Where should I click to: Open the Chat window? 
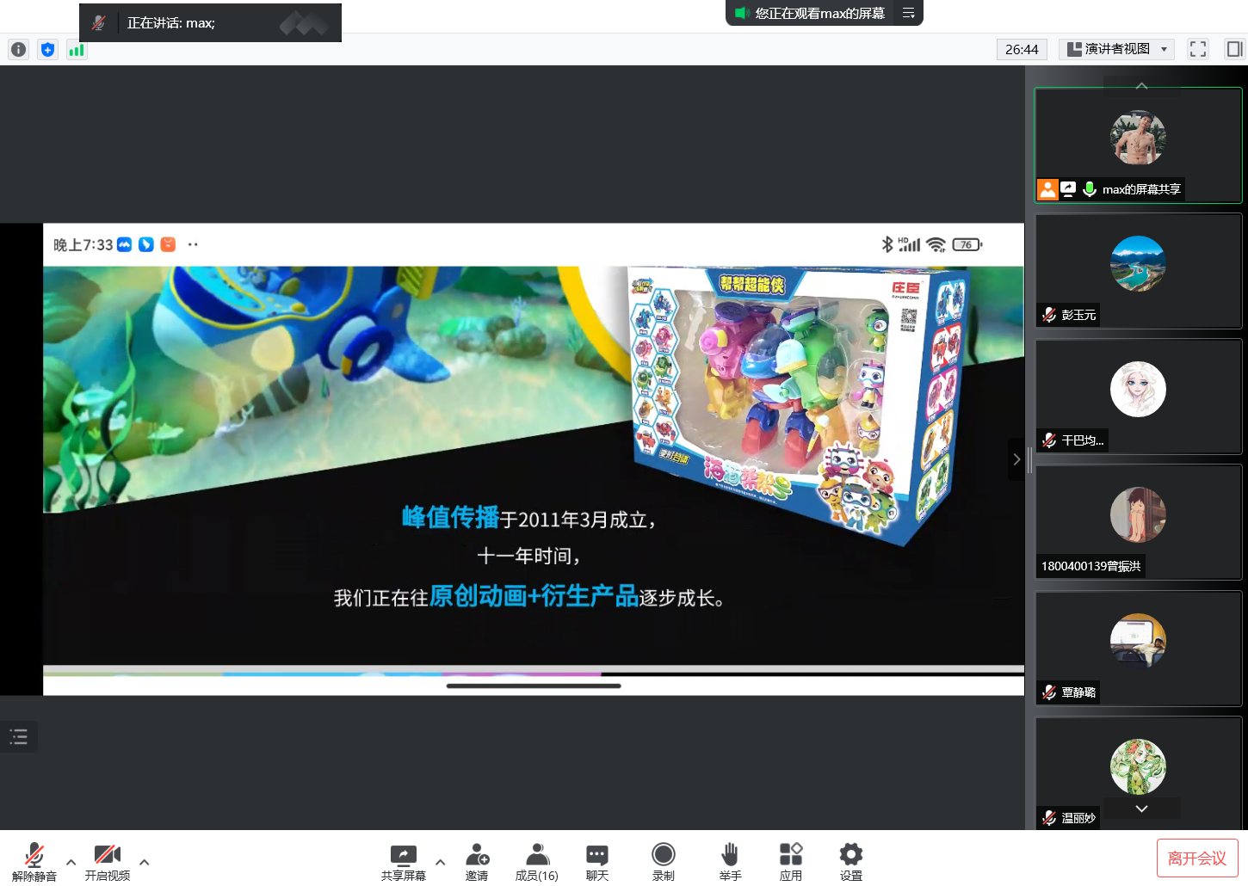(596, 861)
